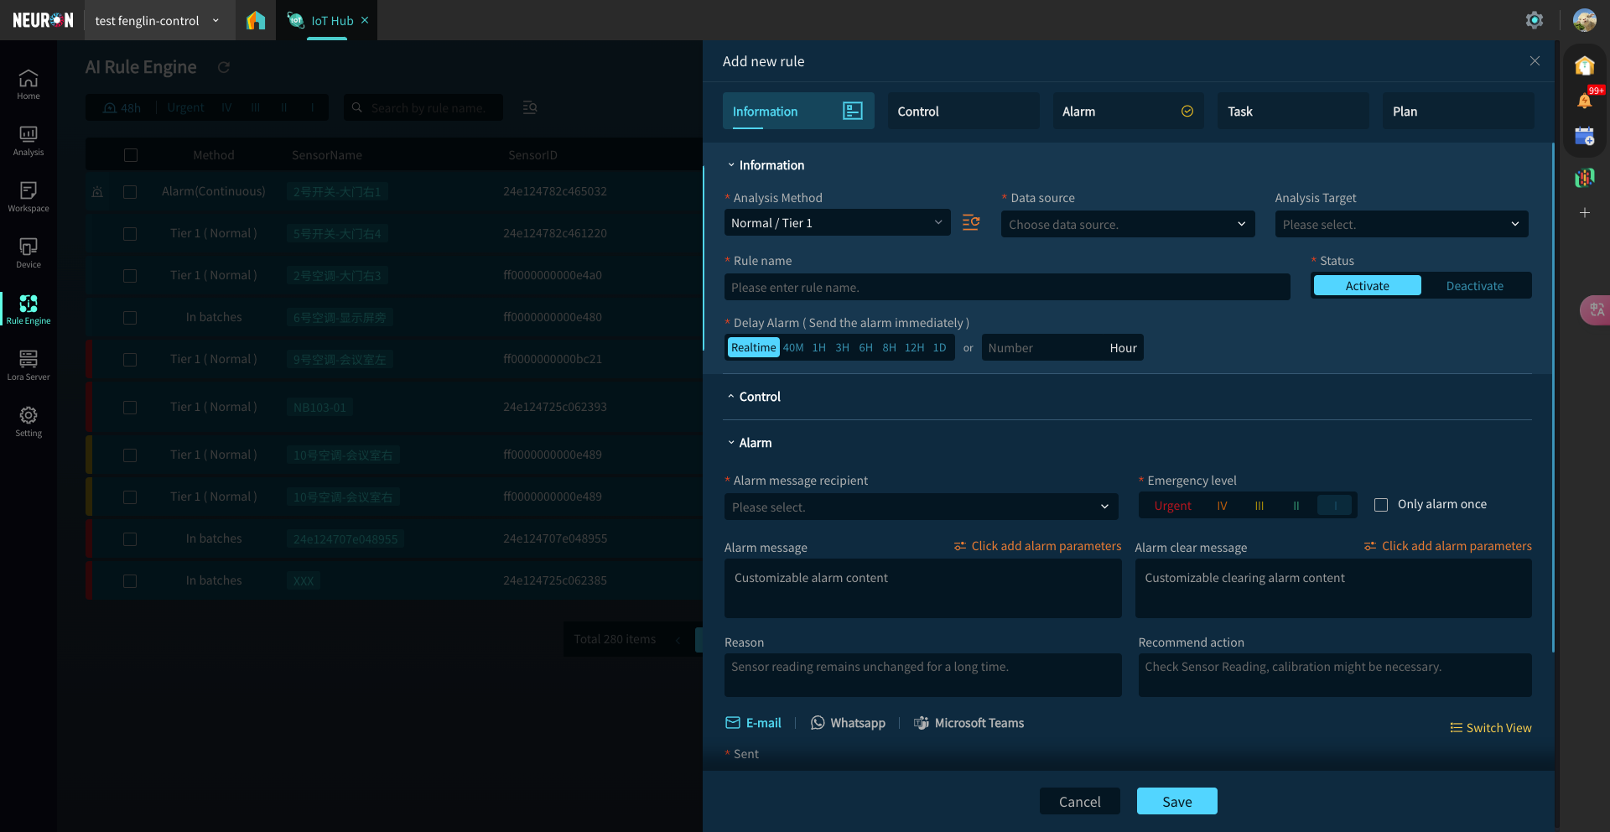Click the Save button

pyautogui.click(x=1176, y=801)
